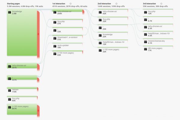This screenshot has width=180, height=120.
Task: Select the /why-choose-us/ 209K node
Action: 67,12
